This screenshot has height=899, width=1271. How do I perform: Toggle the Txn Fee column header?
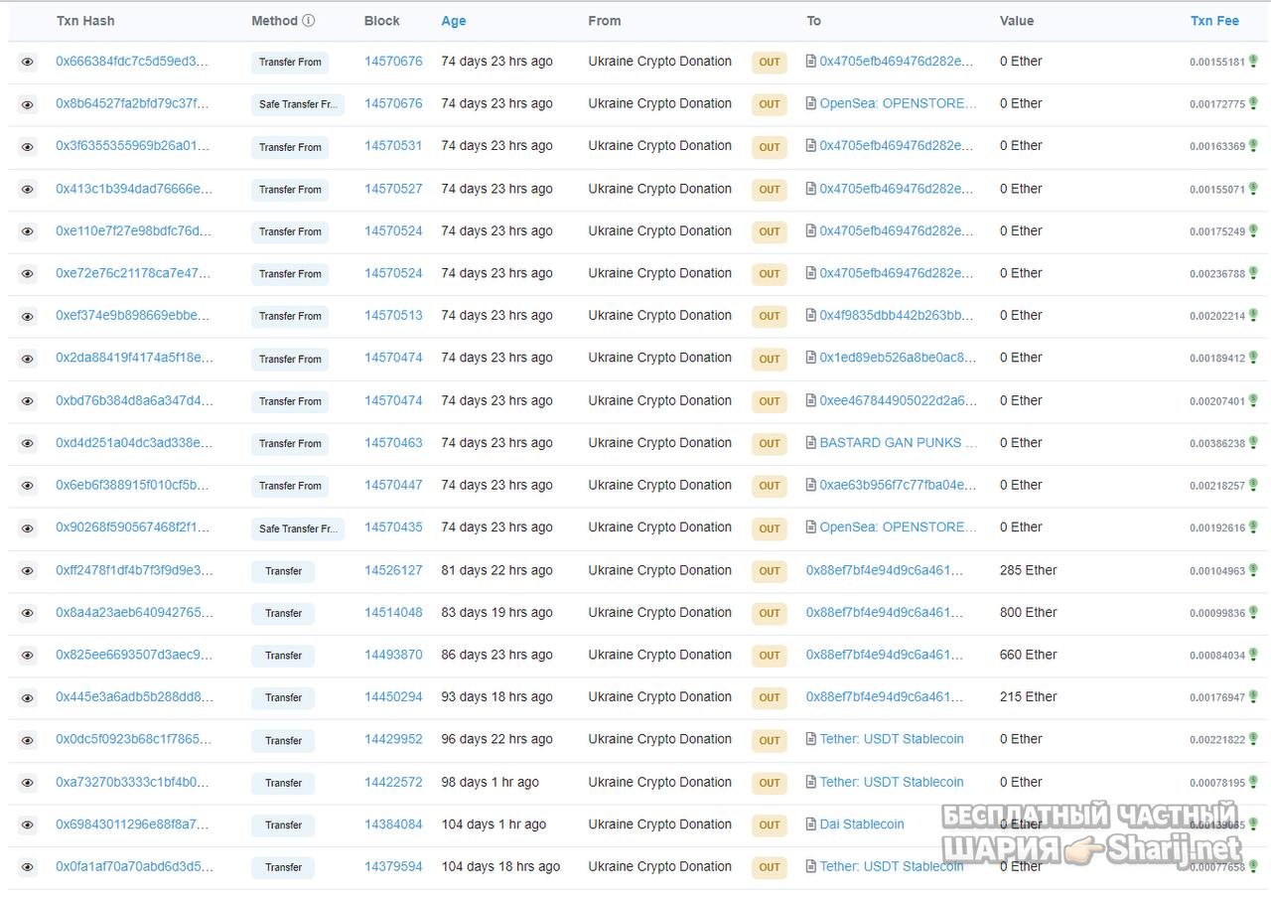tap(1214, 21)
